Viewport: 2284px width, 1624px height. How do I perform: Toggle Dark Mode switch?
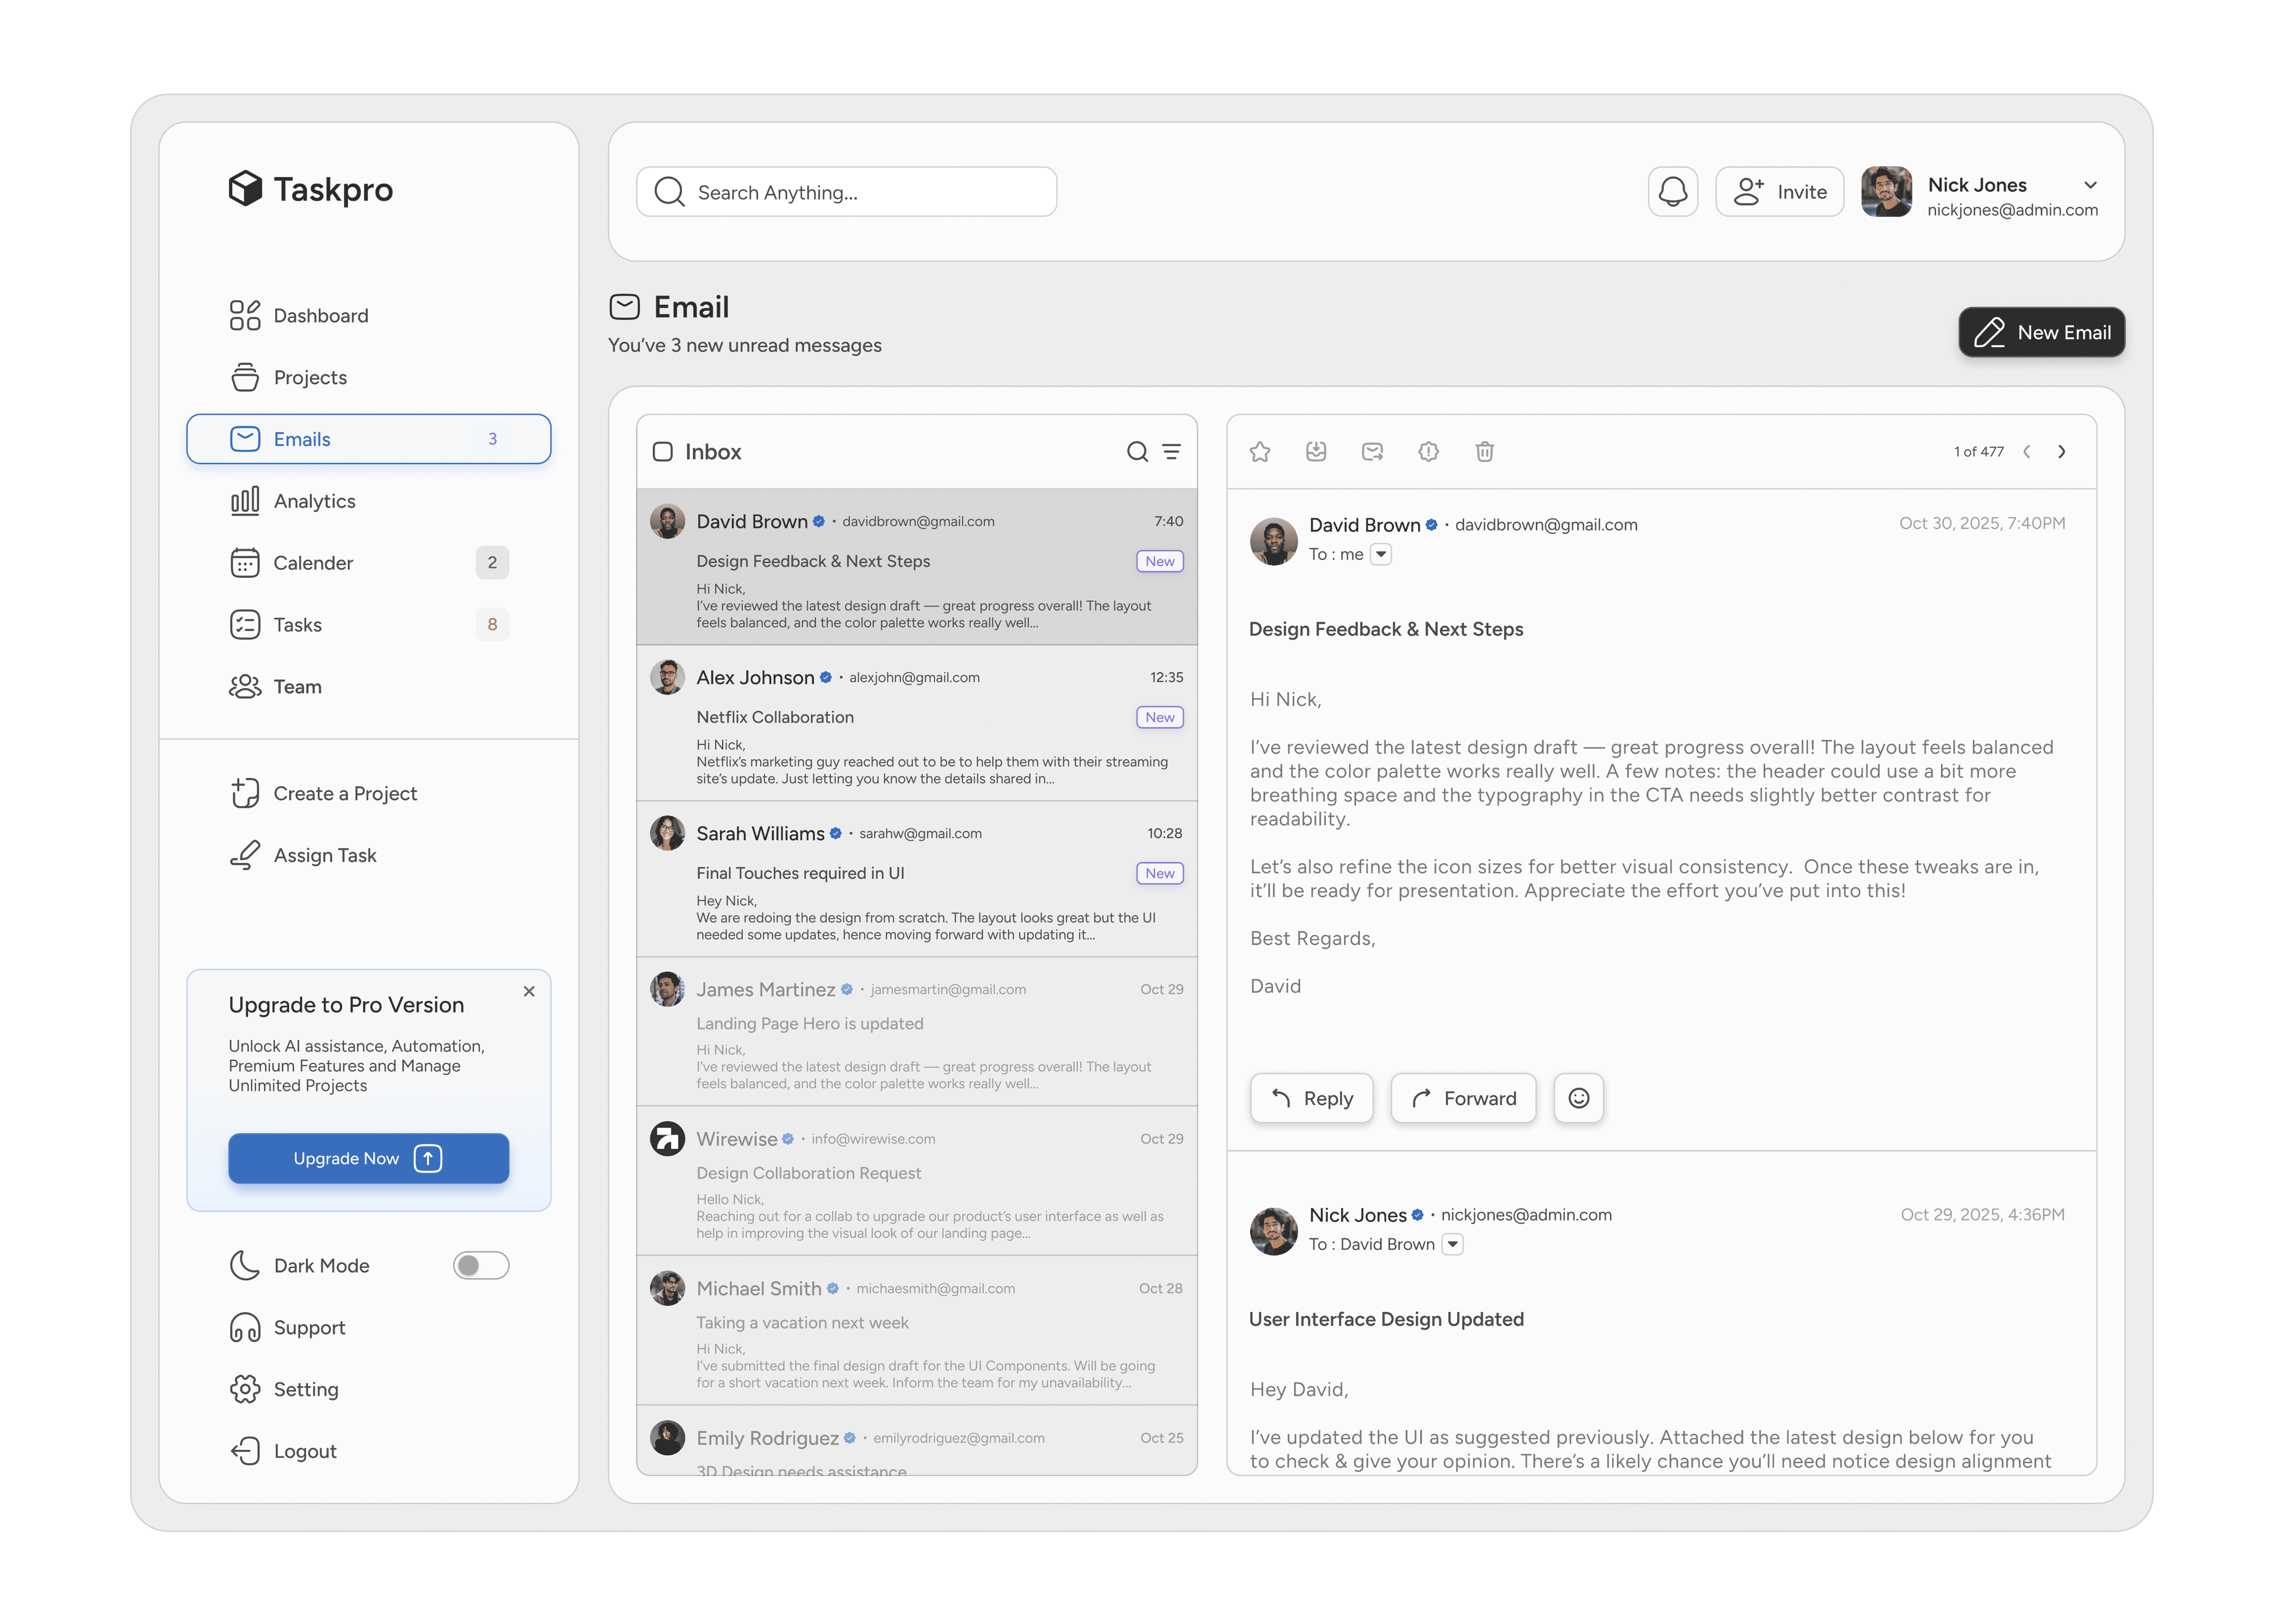[481, 1265]
